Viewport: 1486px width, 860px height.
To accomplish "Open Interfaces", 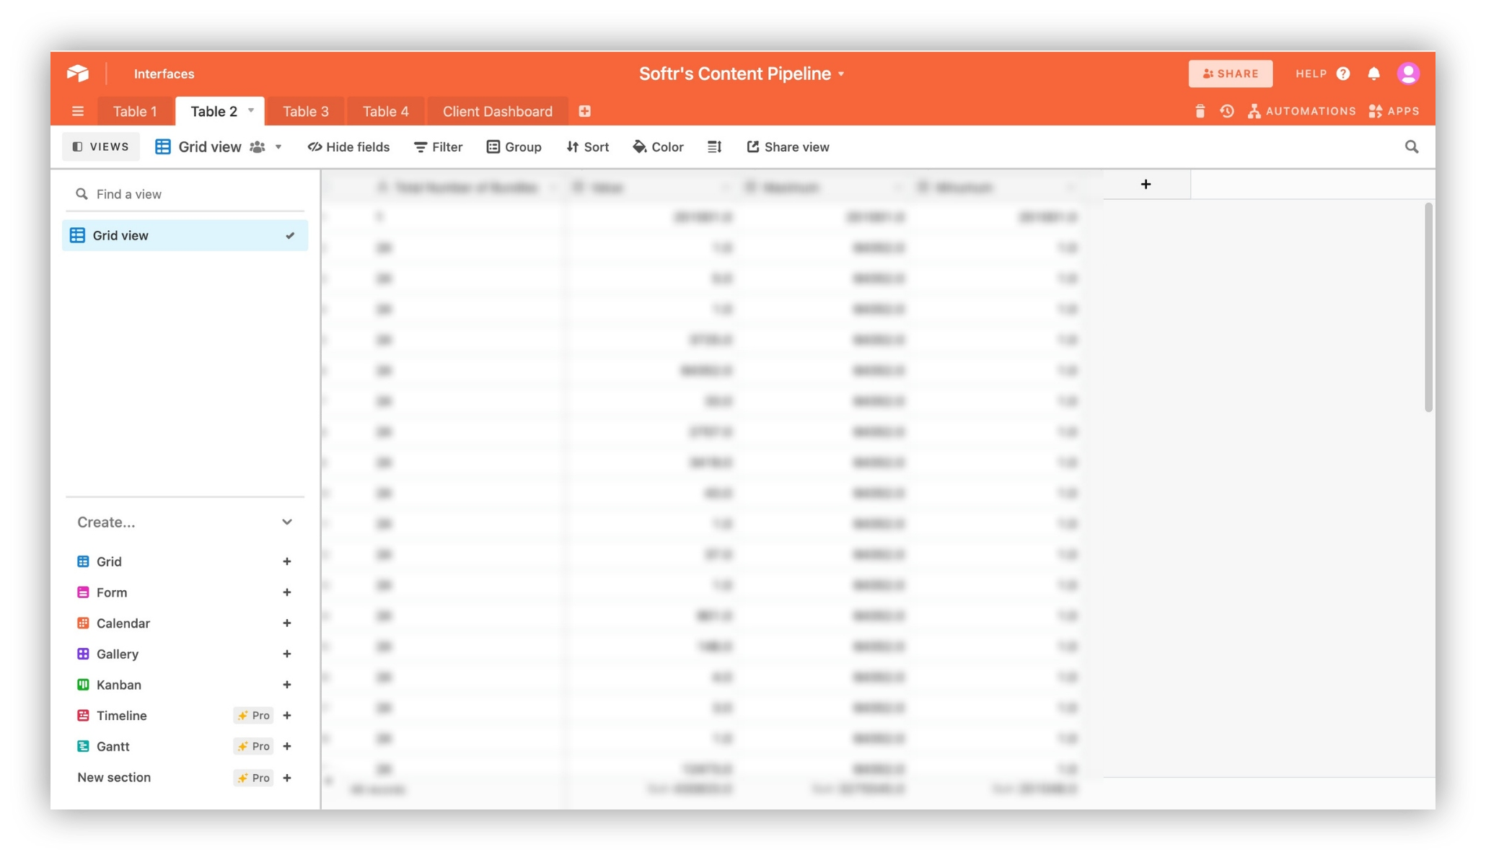I will point(164,74).
